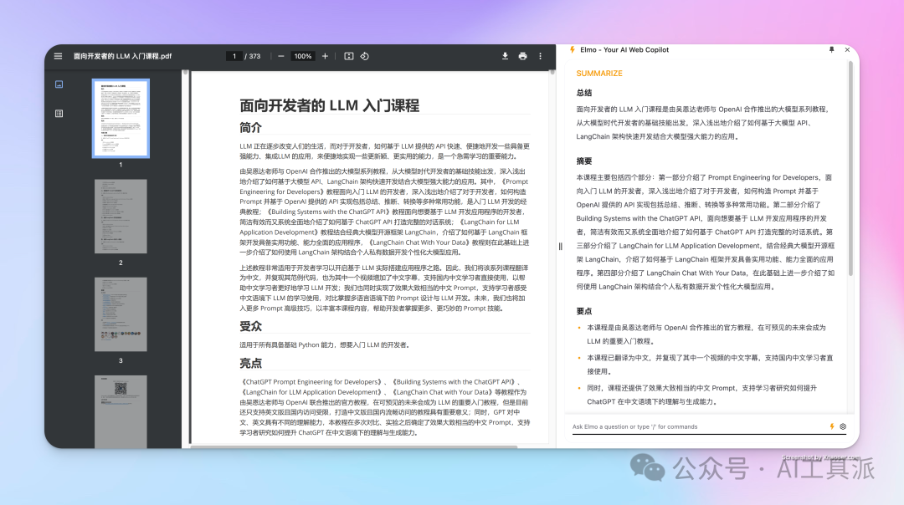904x505 pixels.
Task: Open Elmo settings gear icon
Action: 843,426
